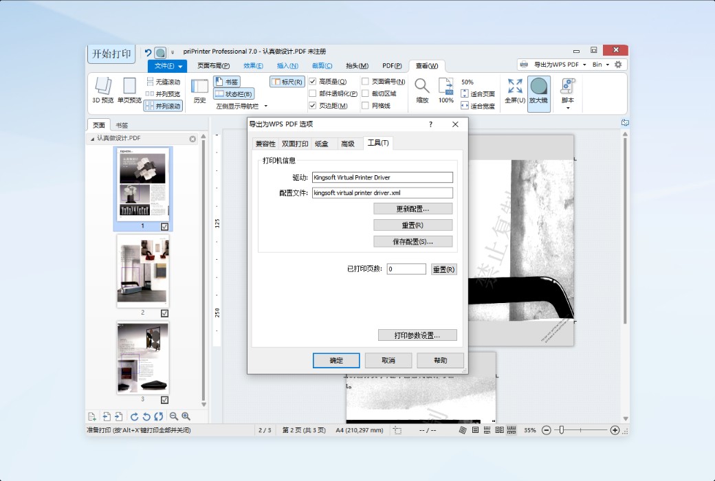Open the 文件(F) file menu
715x481 pixels.
pyautogui.click(x=167, y=66)
